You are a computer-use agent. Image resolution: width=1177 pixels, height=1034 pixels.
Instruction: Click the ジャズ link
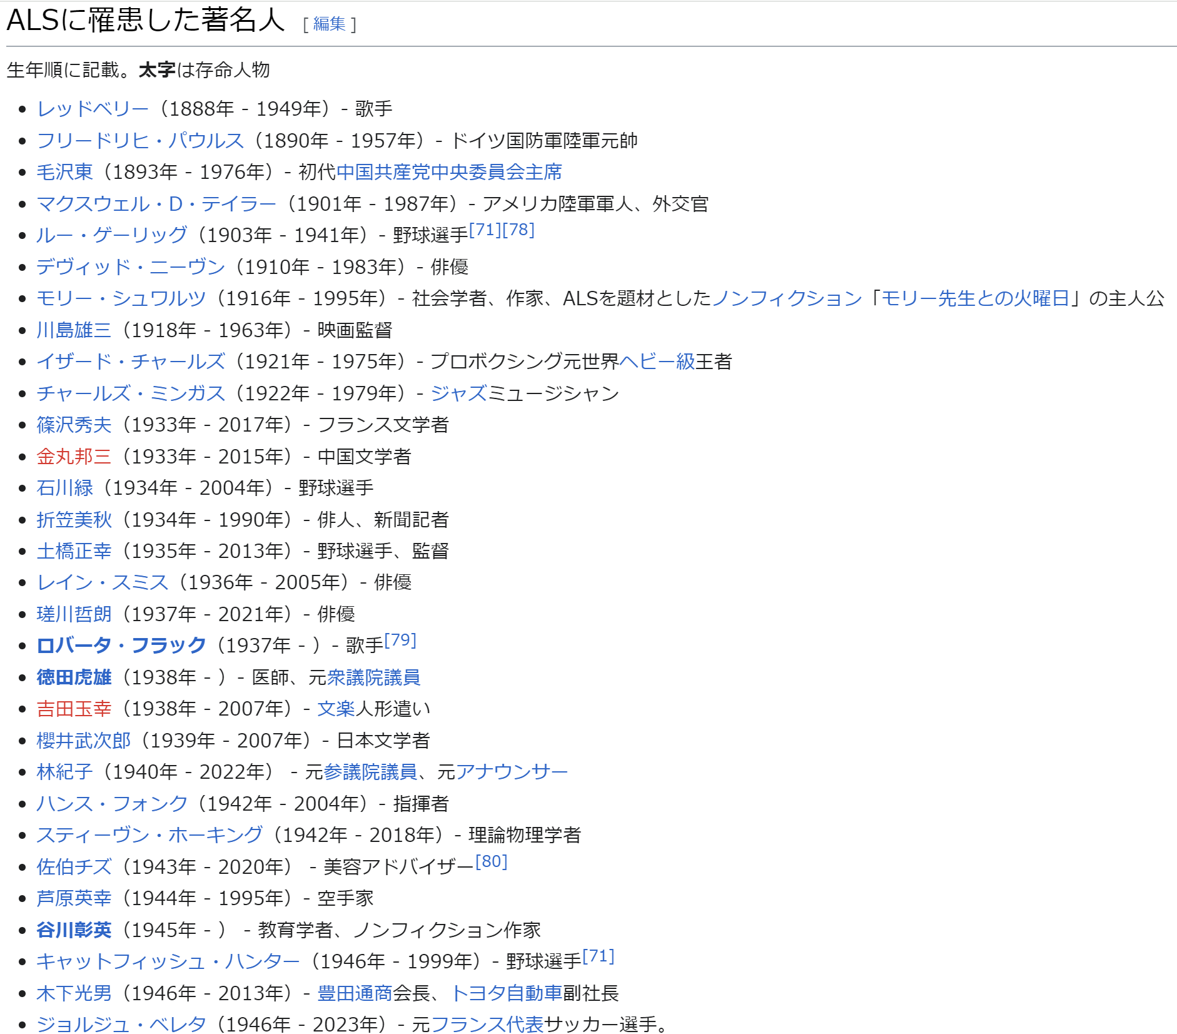458,393
